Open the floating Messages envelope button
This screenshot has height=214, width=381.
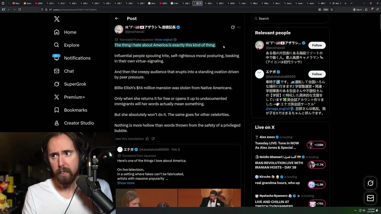pyautogui.click(x=370, y=198)
